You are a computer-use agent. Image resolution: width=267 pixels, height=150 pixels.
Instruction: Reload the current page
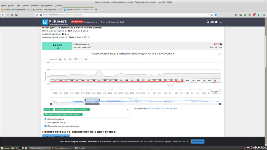[12, 15]
